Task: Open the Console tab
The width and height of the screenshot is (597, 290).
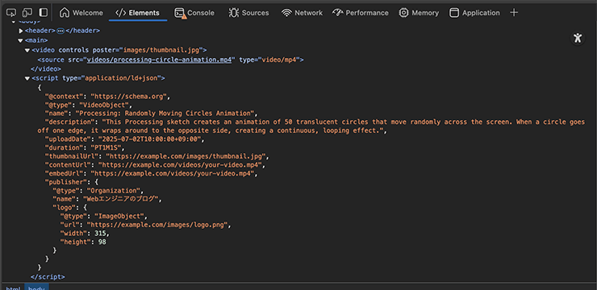Action: (194, 13)
